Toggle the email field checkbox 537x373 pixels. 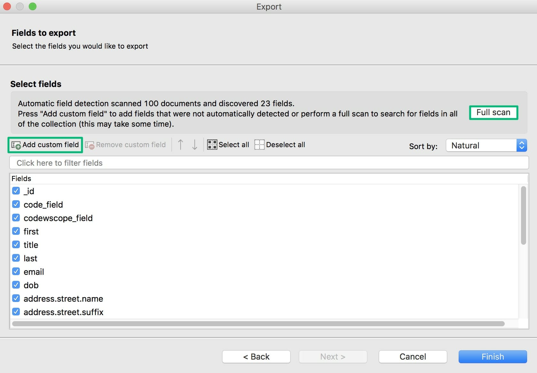16,272
